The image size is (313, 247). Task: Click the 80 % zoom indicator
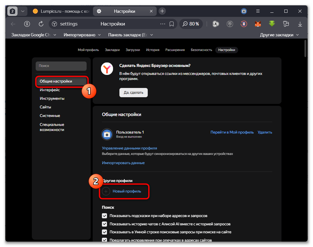191,24
